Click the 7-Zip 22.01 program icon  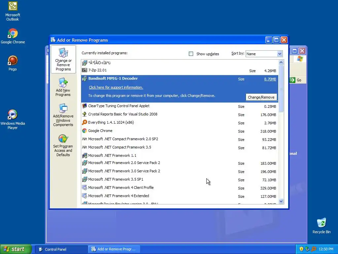pos(84,70)
